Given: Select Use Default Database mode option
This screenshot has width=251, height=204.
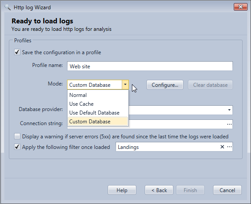Looking at the screenshot, I should point(98,113).
